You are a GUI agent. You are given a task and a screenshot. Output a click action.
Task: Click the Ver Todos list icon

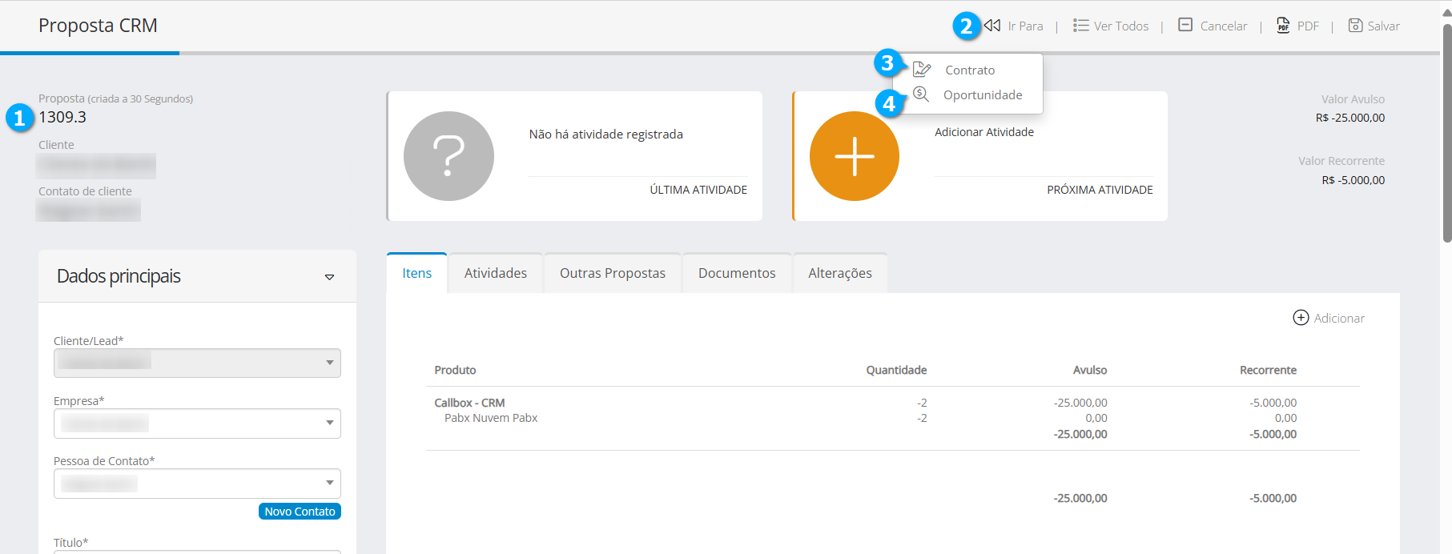pyautogui.click(x=1080, y=26)
